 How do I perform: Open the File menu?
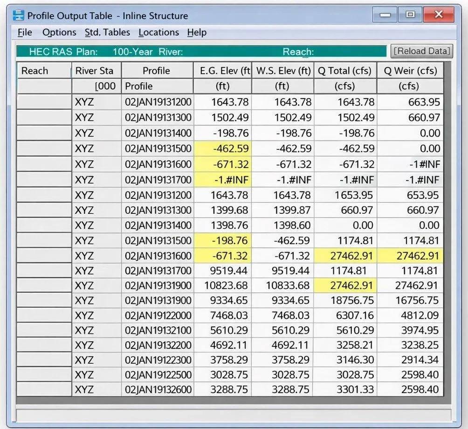[25, 32]
